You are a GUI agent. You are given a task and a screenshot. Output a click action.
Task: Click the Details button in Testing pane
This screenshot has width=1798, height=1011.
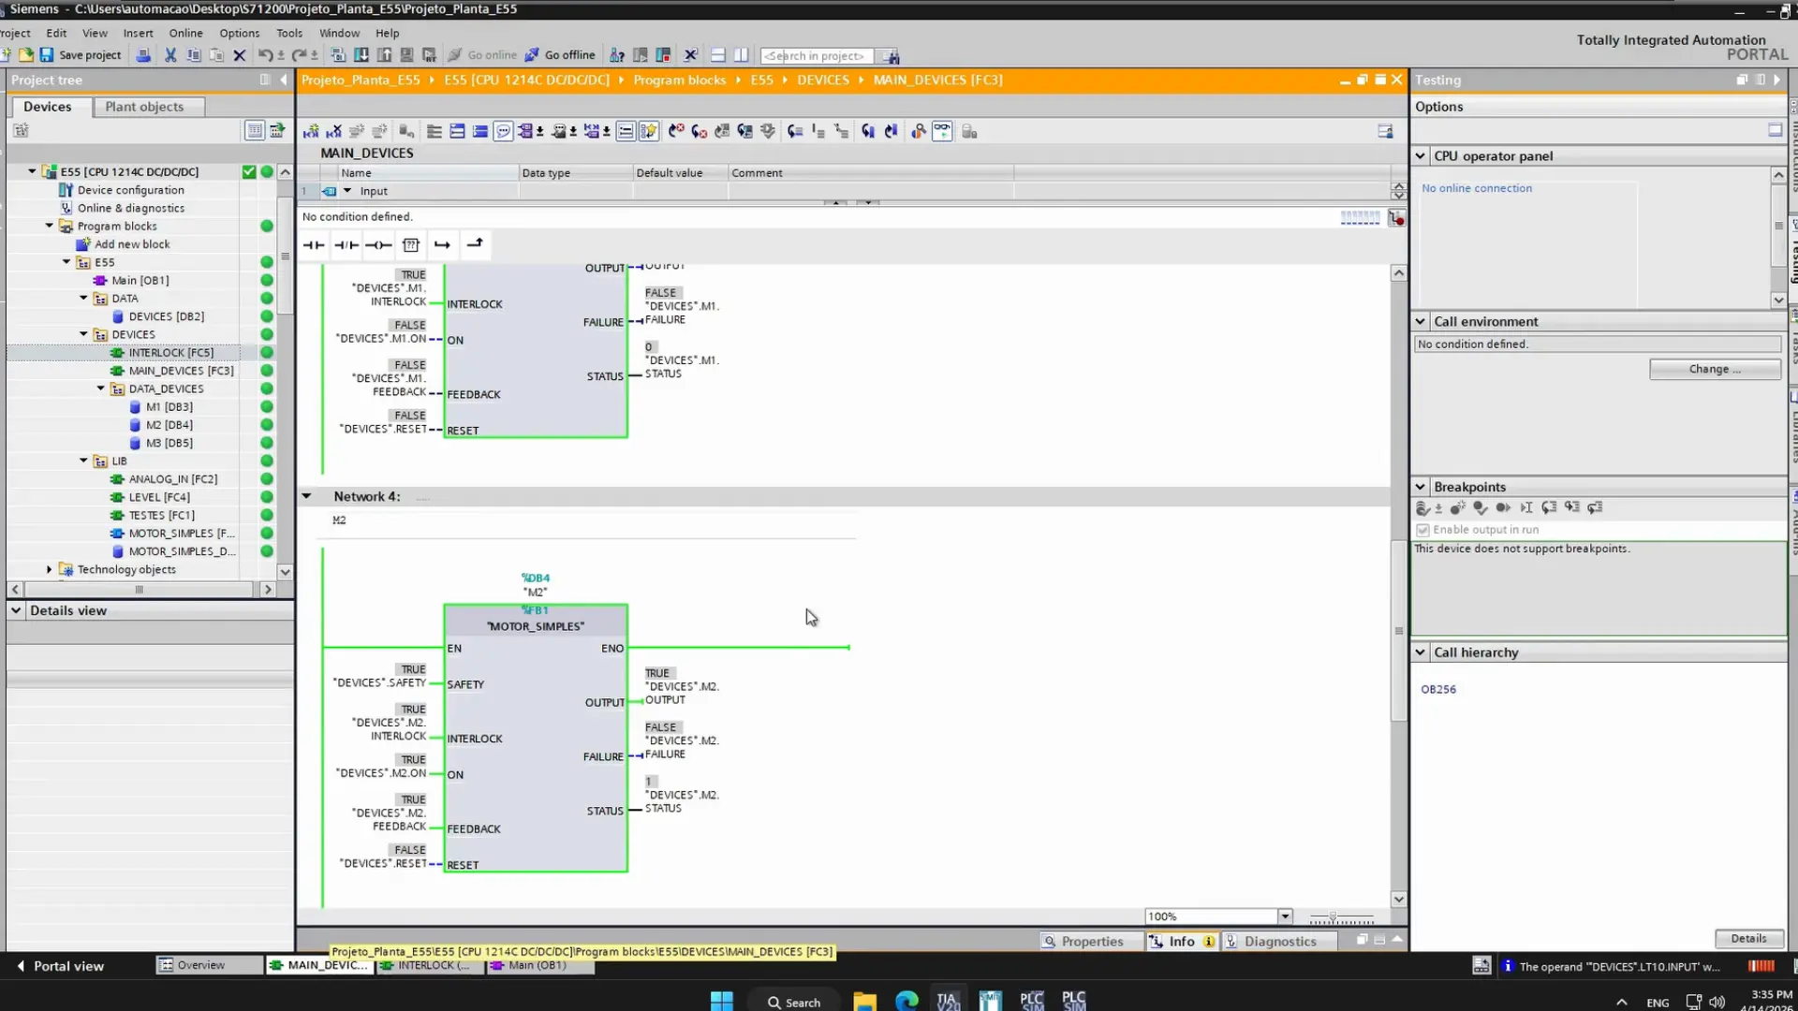pos(1748,938)
